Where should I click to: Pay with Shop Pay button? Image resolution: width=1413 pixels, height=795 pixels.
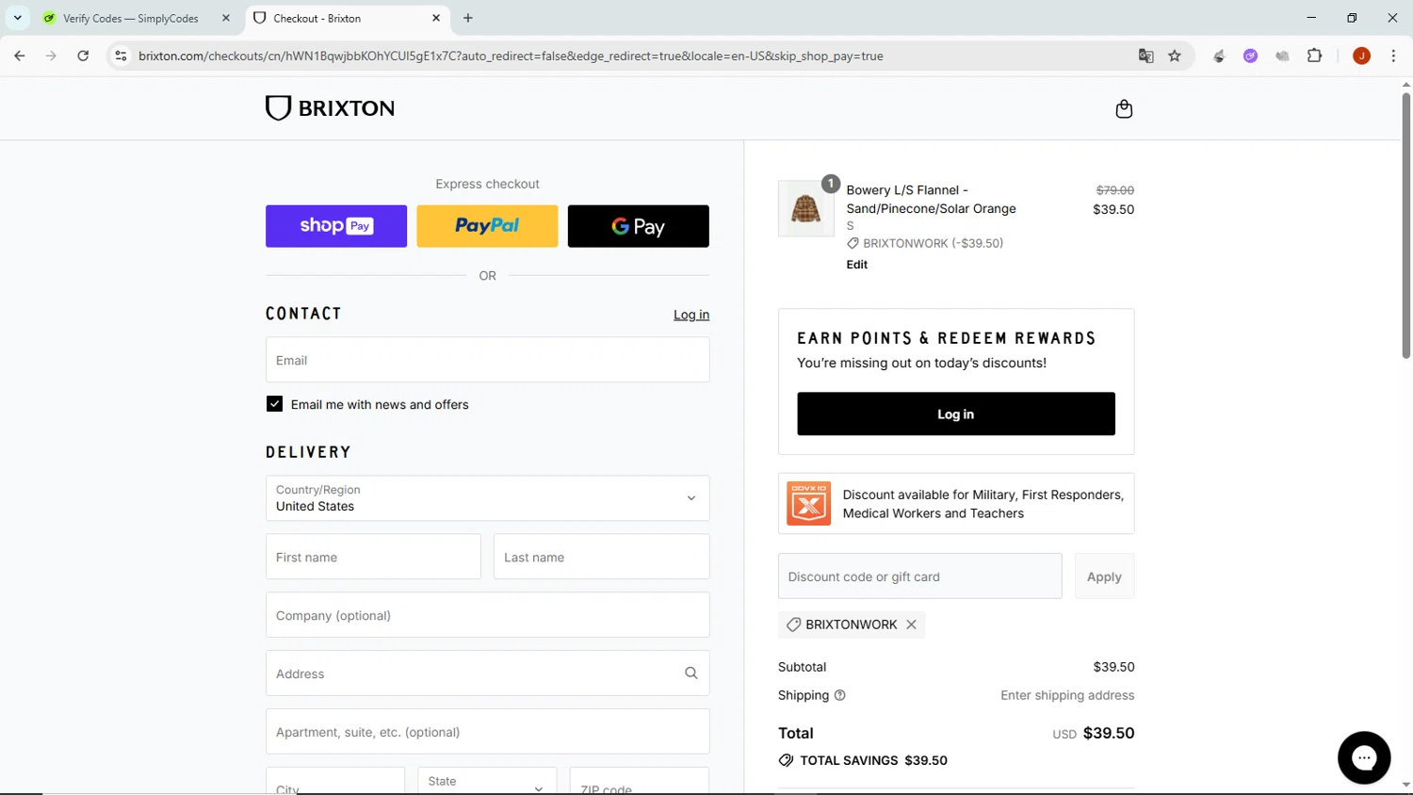[336, 226]
